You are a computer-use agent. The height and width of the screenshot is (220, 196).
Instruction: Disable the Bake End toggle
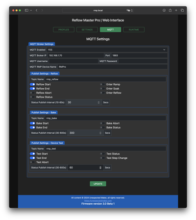[32, 127]
